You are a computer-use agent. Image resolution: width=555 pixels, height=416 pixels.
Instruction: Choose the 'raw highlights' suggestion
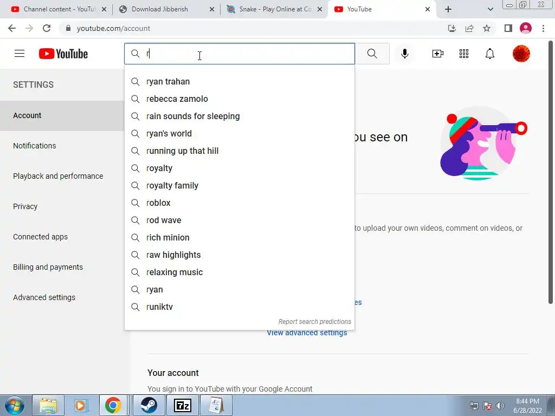point(239,255)
